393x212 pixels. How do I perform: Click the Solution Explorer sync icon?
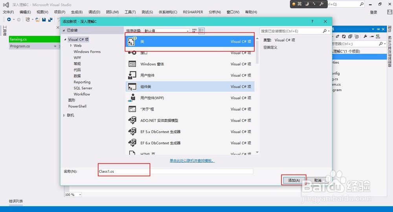click(337, 37)
